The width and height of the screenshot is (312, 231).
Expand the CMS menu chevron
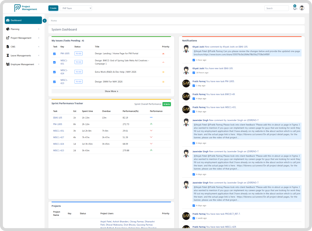[x=39, y=47]
